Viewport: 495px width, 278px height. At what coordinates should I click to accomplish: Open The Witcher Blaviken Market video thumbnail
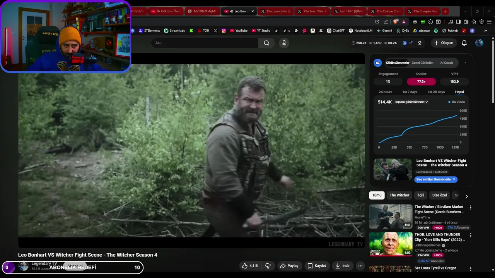tap(391, 216)
